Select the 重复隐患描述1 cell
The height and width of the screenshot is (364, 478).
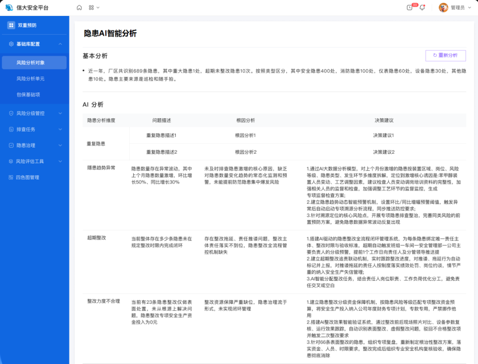click(161, 136)
